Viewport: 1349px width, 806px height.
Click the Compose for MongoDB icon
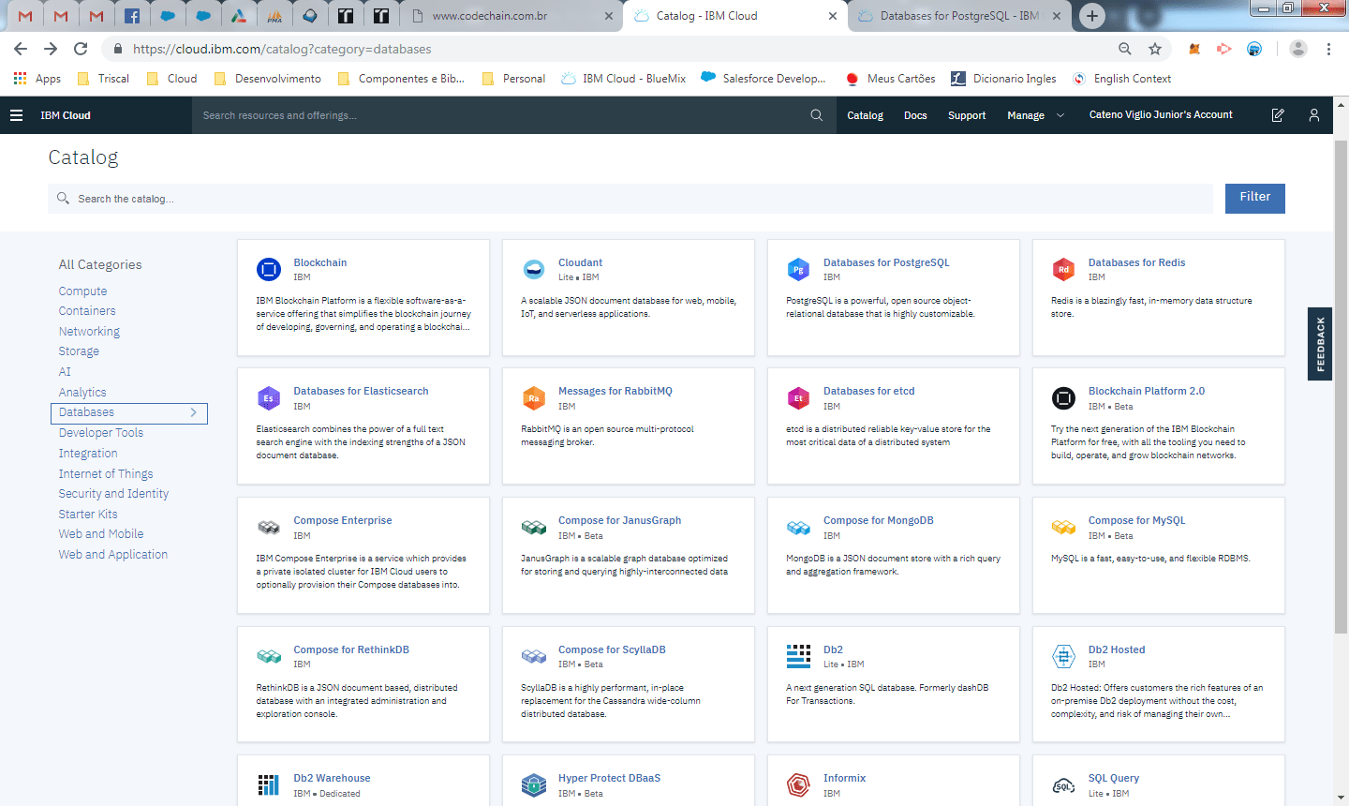pyautogui.click(x=798, y=528)
